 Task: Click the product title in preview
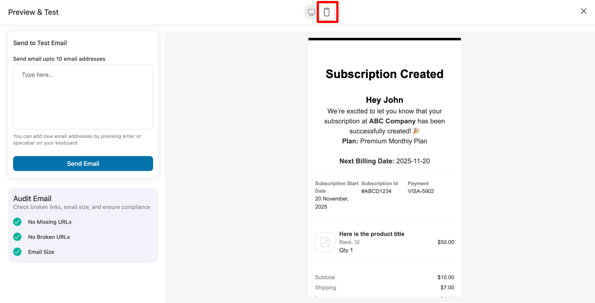371,234
